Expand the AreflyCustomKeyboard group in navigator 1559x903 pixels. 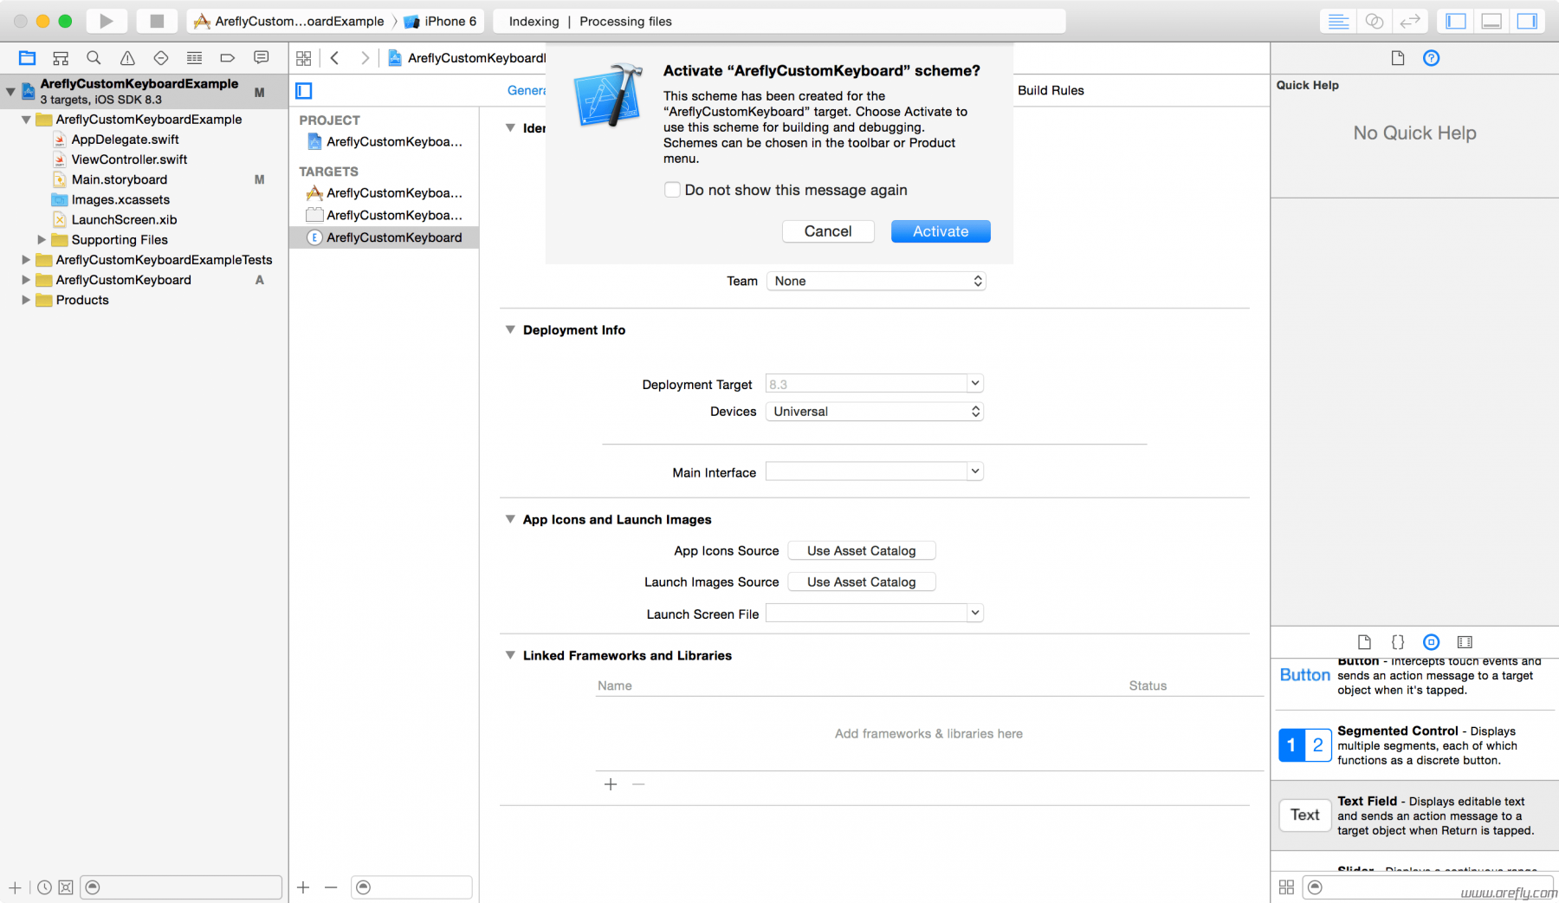pyautogui.click(x=26, y=280)
